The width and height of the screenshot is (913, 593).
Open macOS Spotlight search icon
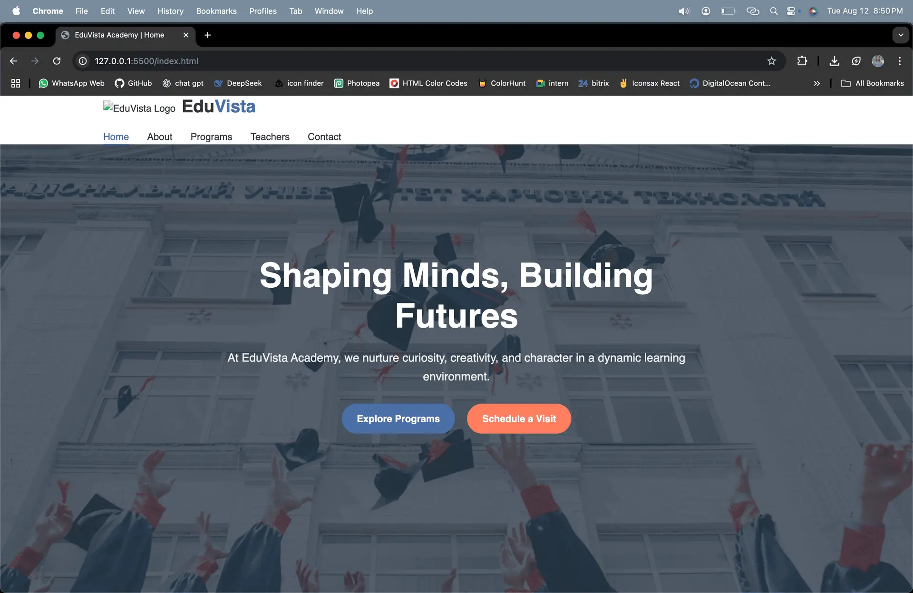click(x=774, y=11)
